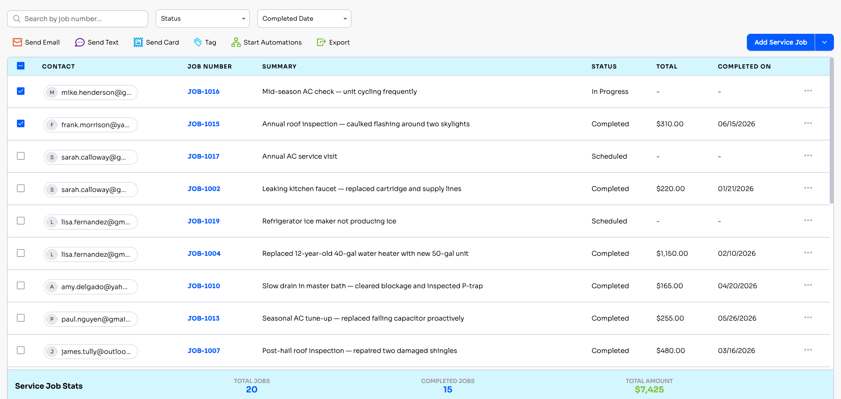841x399 pixels.
Task: Open more options for JOB-1007 row
Action: click(x=808, y=350)
